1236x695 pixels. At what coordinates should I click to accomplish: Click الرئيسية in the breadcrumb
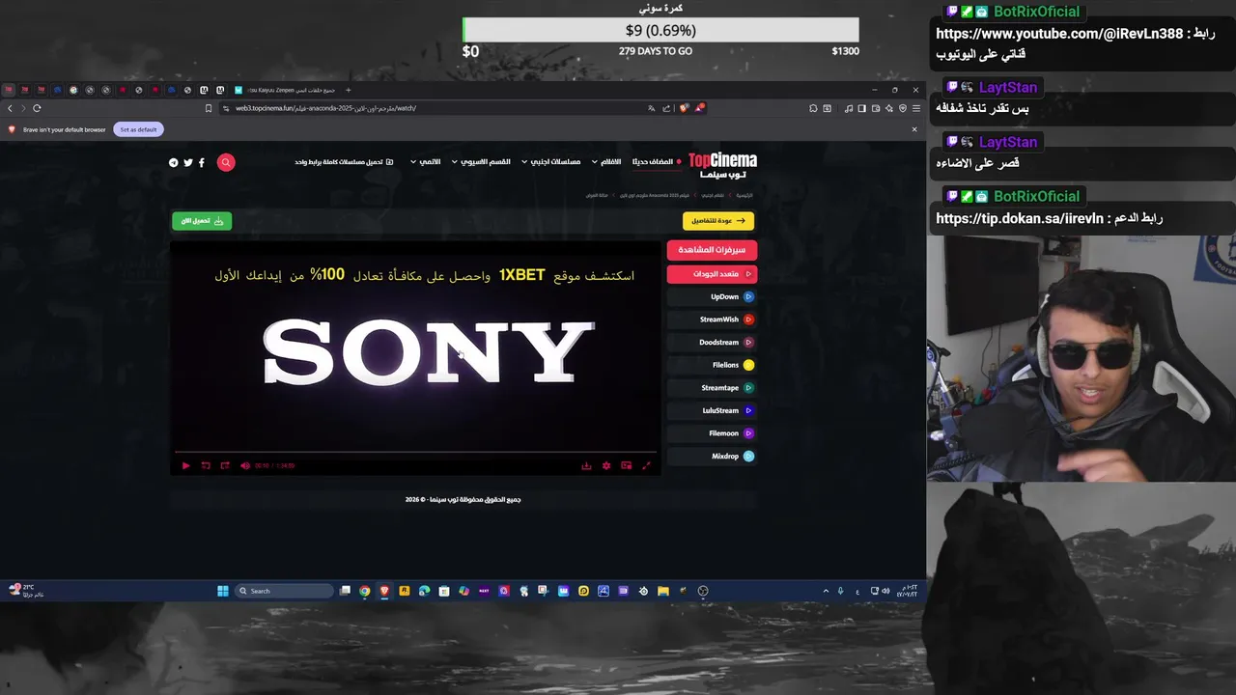coord(744,195)
